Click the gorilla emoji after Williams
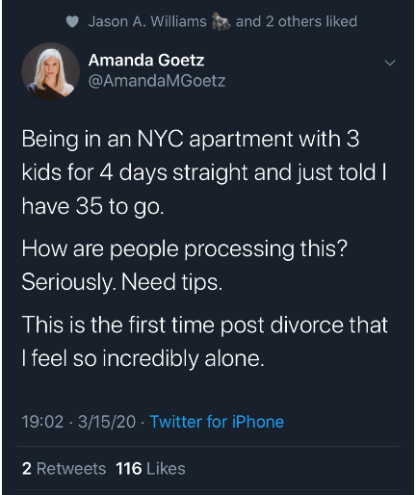Viewport: 416px width, 495px height. (x=221, y=21)
